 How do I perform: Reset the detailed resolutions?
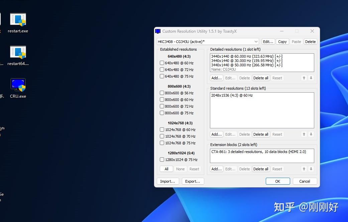click(x=277, y=78)
